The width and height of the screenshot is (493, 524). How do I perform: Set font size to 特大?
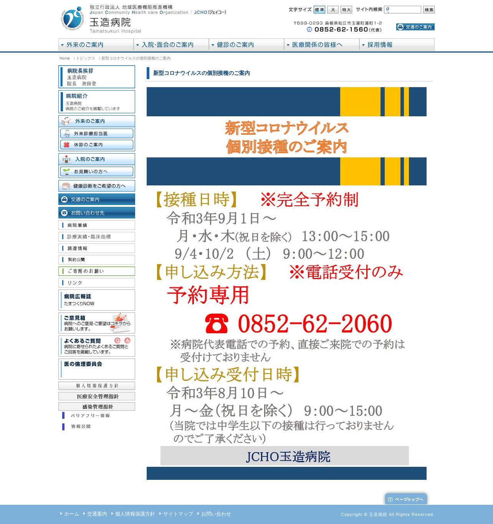(346, 10)
